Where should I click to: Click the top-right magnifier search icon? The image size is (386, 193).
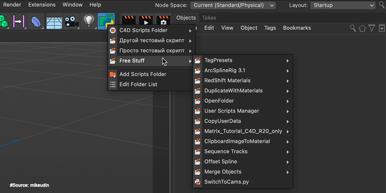tap(382, 5)
